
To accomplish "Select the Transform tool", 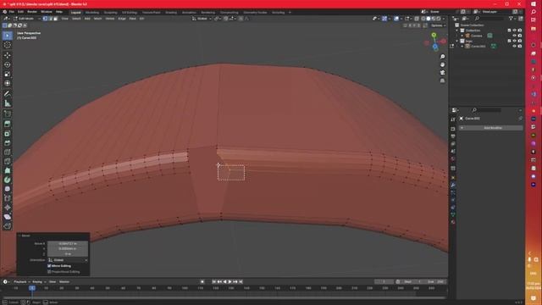I will click(8, 83).
